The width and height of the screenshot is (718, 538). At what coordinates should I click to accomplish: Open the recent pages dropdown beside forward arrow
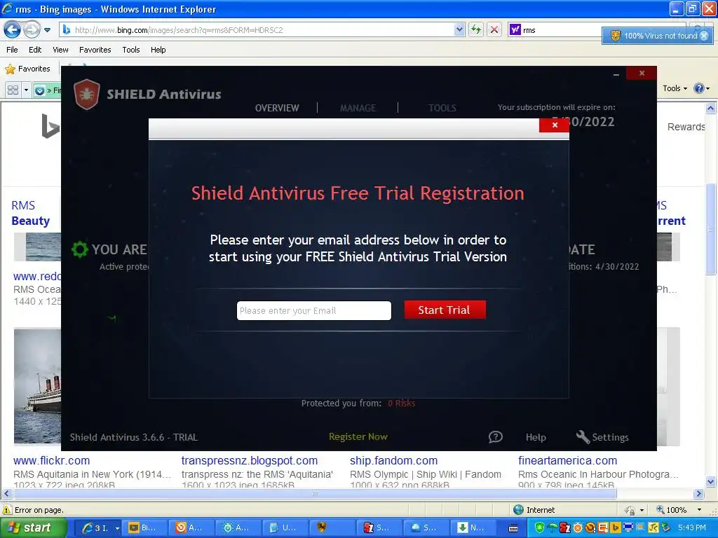47,30
